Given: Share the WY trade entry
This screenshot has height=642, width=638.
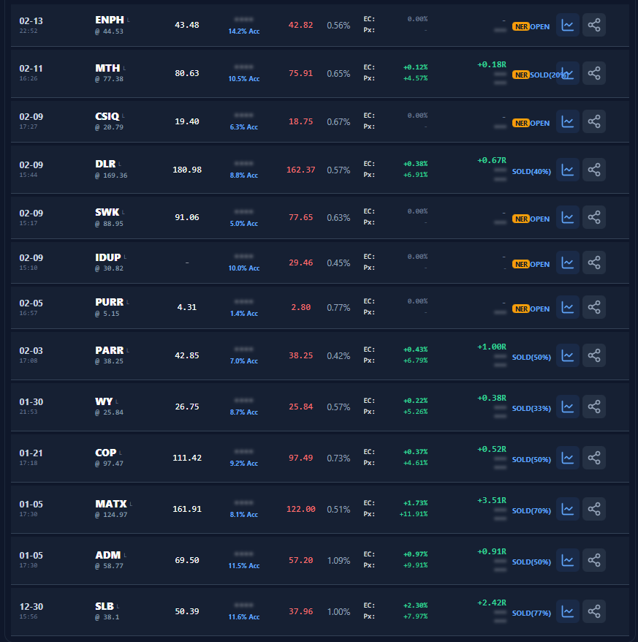Looking at the screenshot, I should [x=594, y=407].
